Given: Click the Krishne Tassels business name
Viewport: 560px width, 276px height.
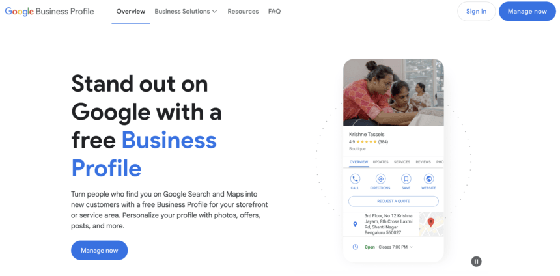Looking at the screenshot, I should click(367, 135).
